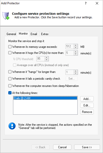Click the Add... schedule button

(x=87, y=99)
